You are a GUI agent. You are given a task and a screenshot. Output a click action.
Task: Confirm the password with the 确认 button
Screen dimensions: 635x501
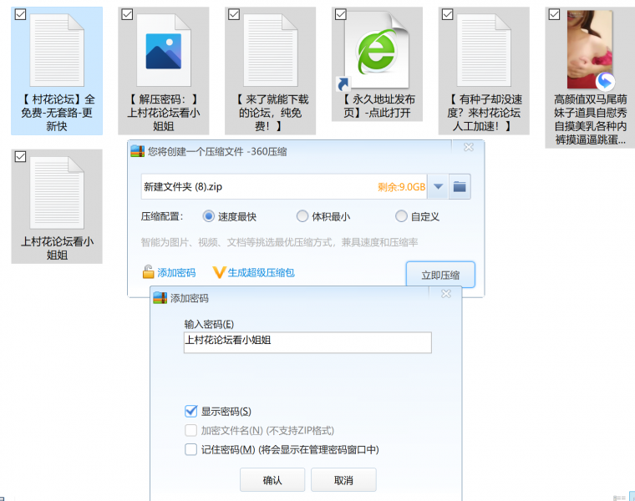tap(272, 480)
